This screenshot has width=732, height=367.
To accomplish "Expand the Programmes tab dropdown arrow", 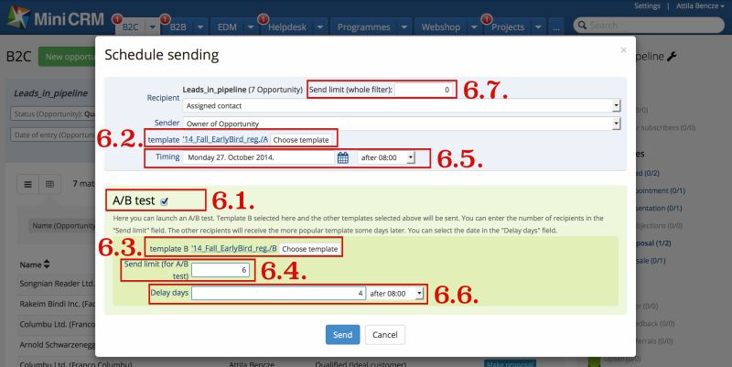I will pyautogui.click(x=404, y=27).
